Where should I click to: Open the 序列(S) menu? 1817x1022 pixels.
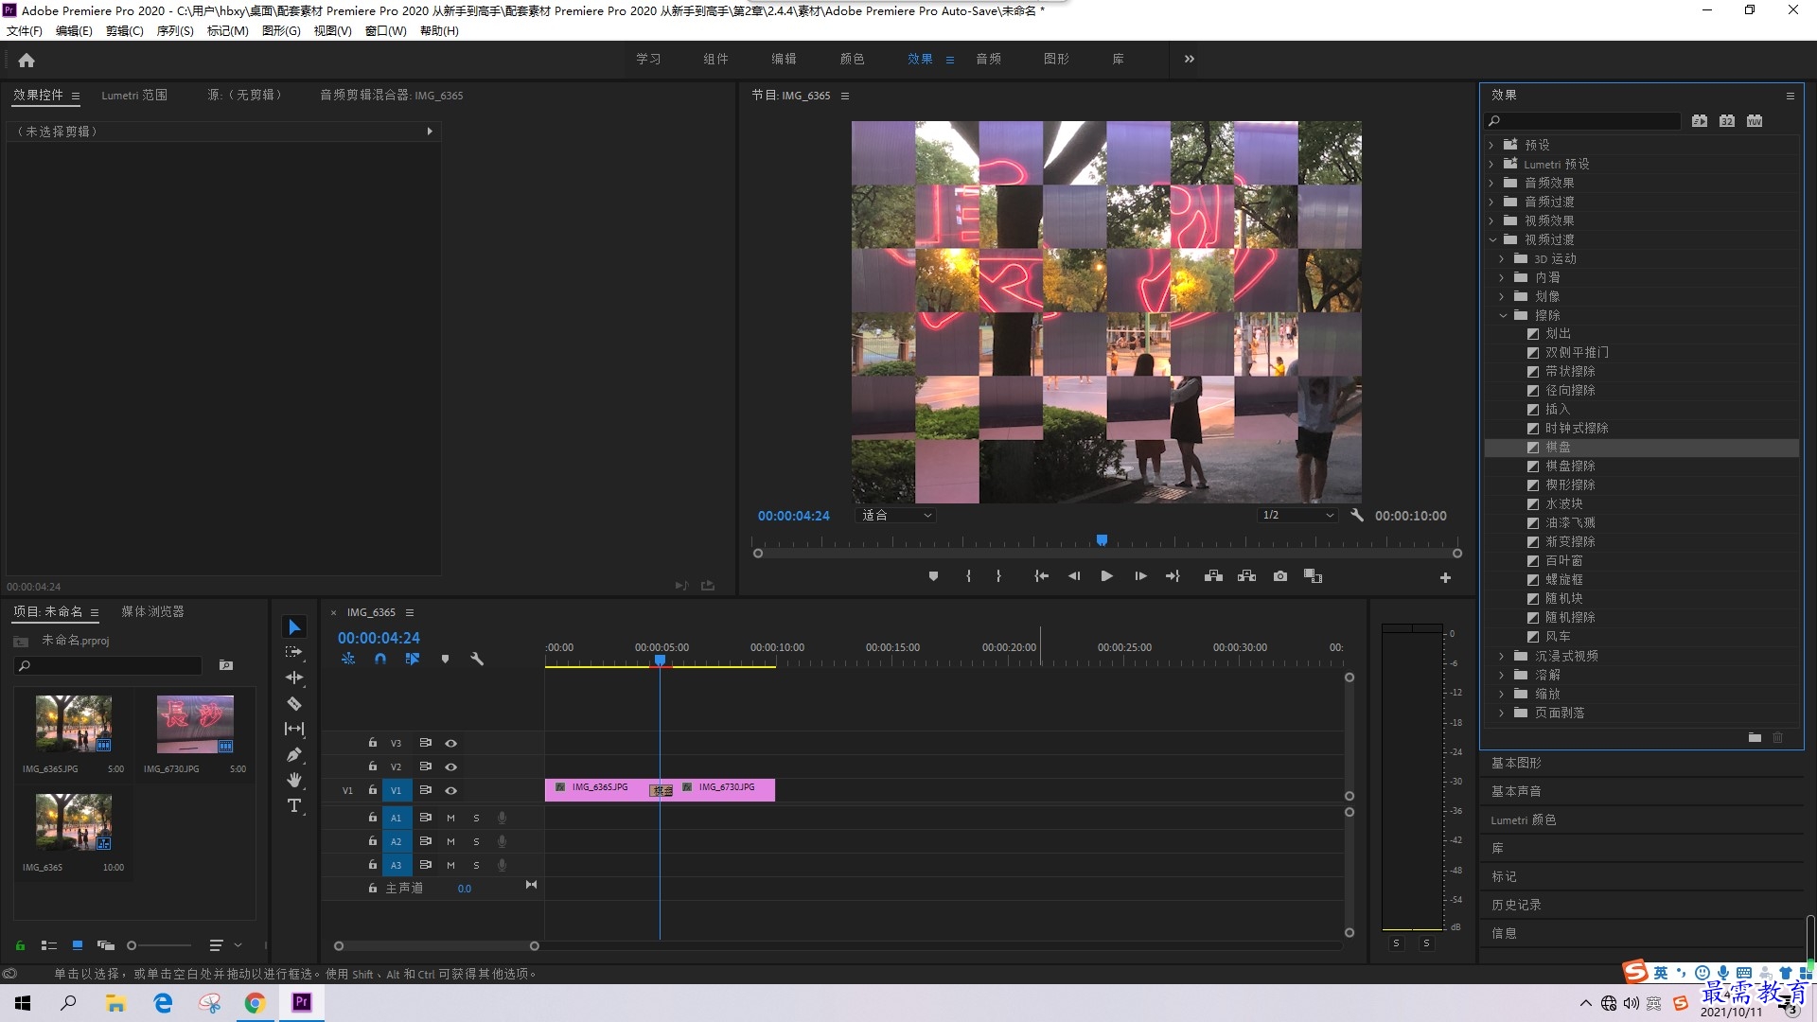click(x=175, y=31)
